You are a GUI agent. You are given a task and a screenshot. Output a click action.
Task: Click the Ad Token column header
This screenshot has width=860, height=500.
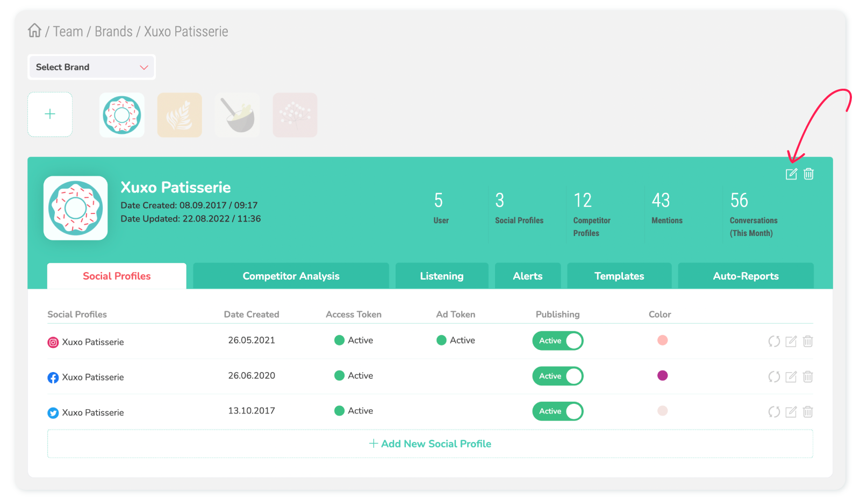[456, 315]
